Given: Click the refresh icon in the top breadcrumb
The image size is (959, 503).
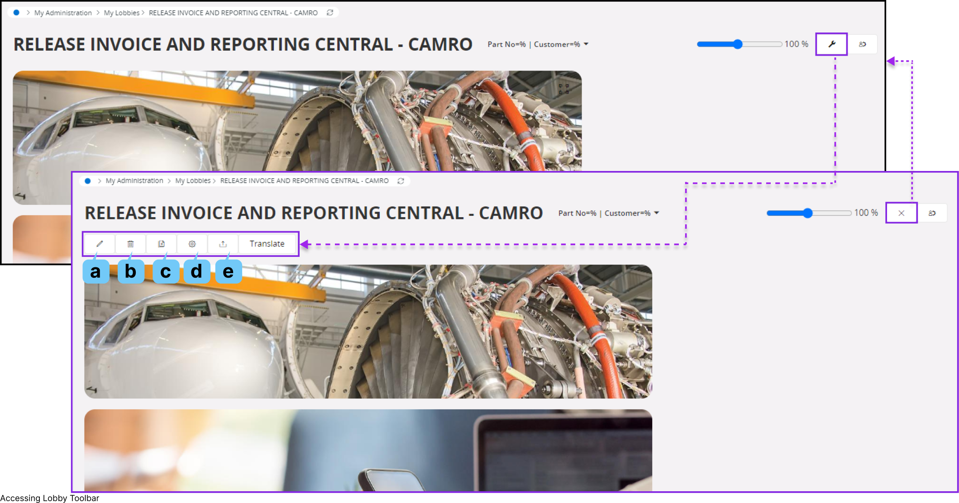Looking at the screenshot, I should click(x=330, y=13).
